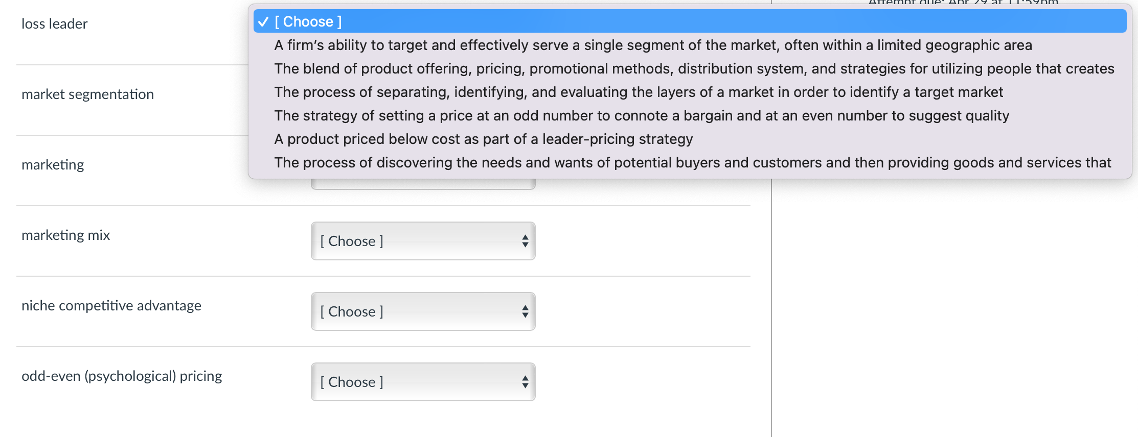1138x437 pixels.
Task: Click the up-down arrows on niche advantage selector
Action: pyautogui.click(x=525, y=311)
